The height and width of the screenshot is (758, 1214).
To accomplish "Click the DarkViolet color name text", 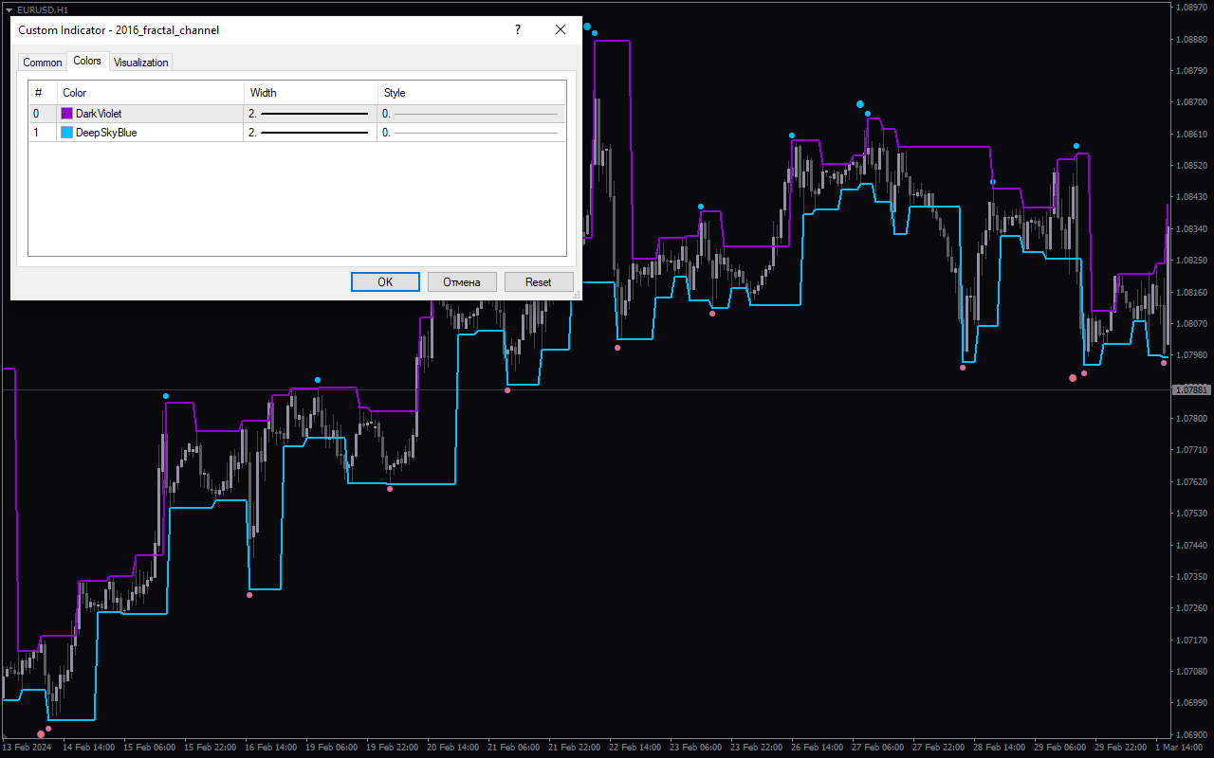I will coord(99,114).
